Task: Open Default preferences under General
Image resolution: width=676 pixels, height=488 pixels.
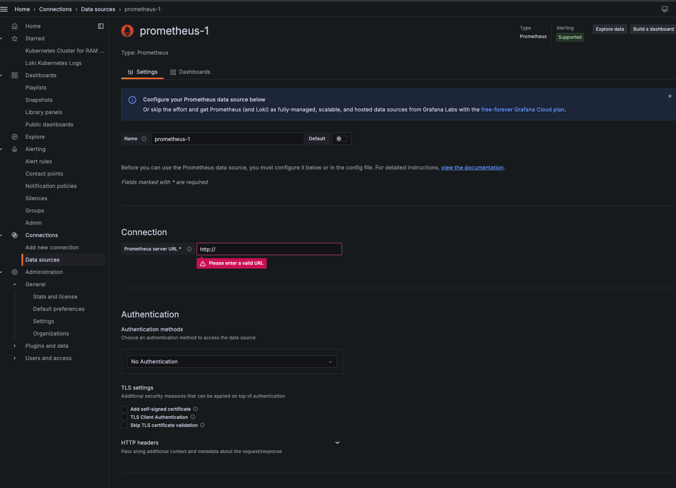Action: pyautogui.click(x=59, y=309)
